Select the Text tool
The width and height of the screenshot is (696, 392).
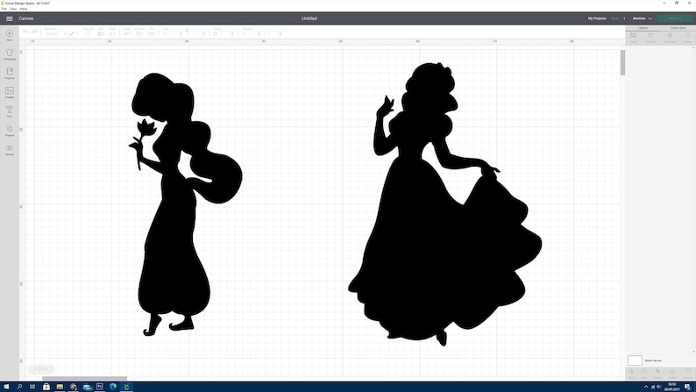tap(10, 110)
